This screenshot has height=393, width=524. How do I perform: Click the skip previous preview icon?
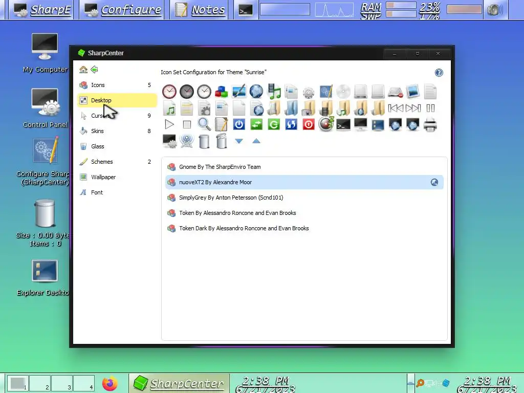point(396,108)
